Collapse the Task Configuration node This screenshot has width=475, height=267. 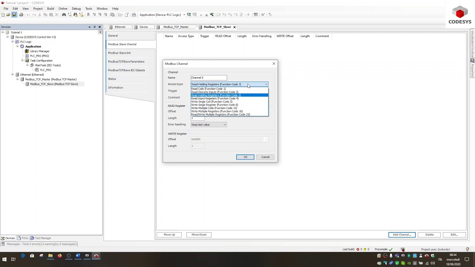click(x=22, y=60)
